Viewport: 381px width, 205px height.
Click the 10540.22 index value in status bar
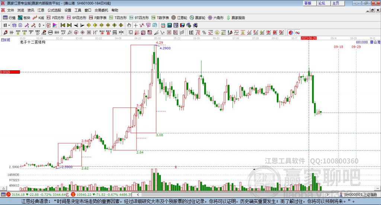pyautogui.click(x=84, y=195)
